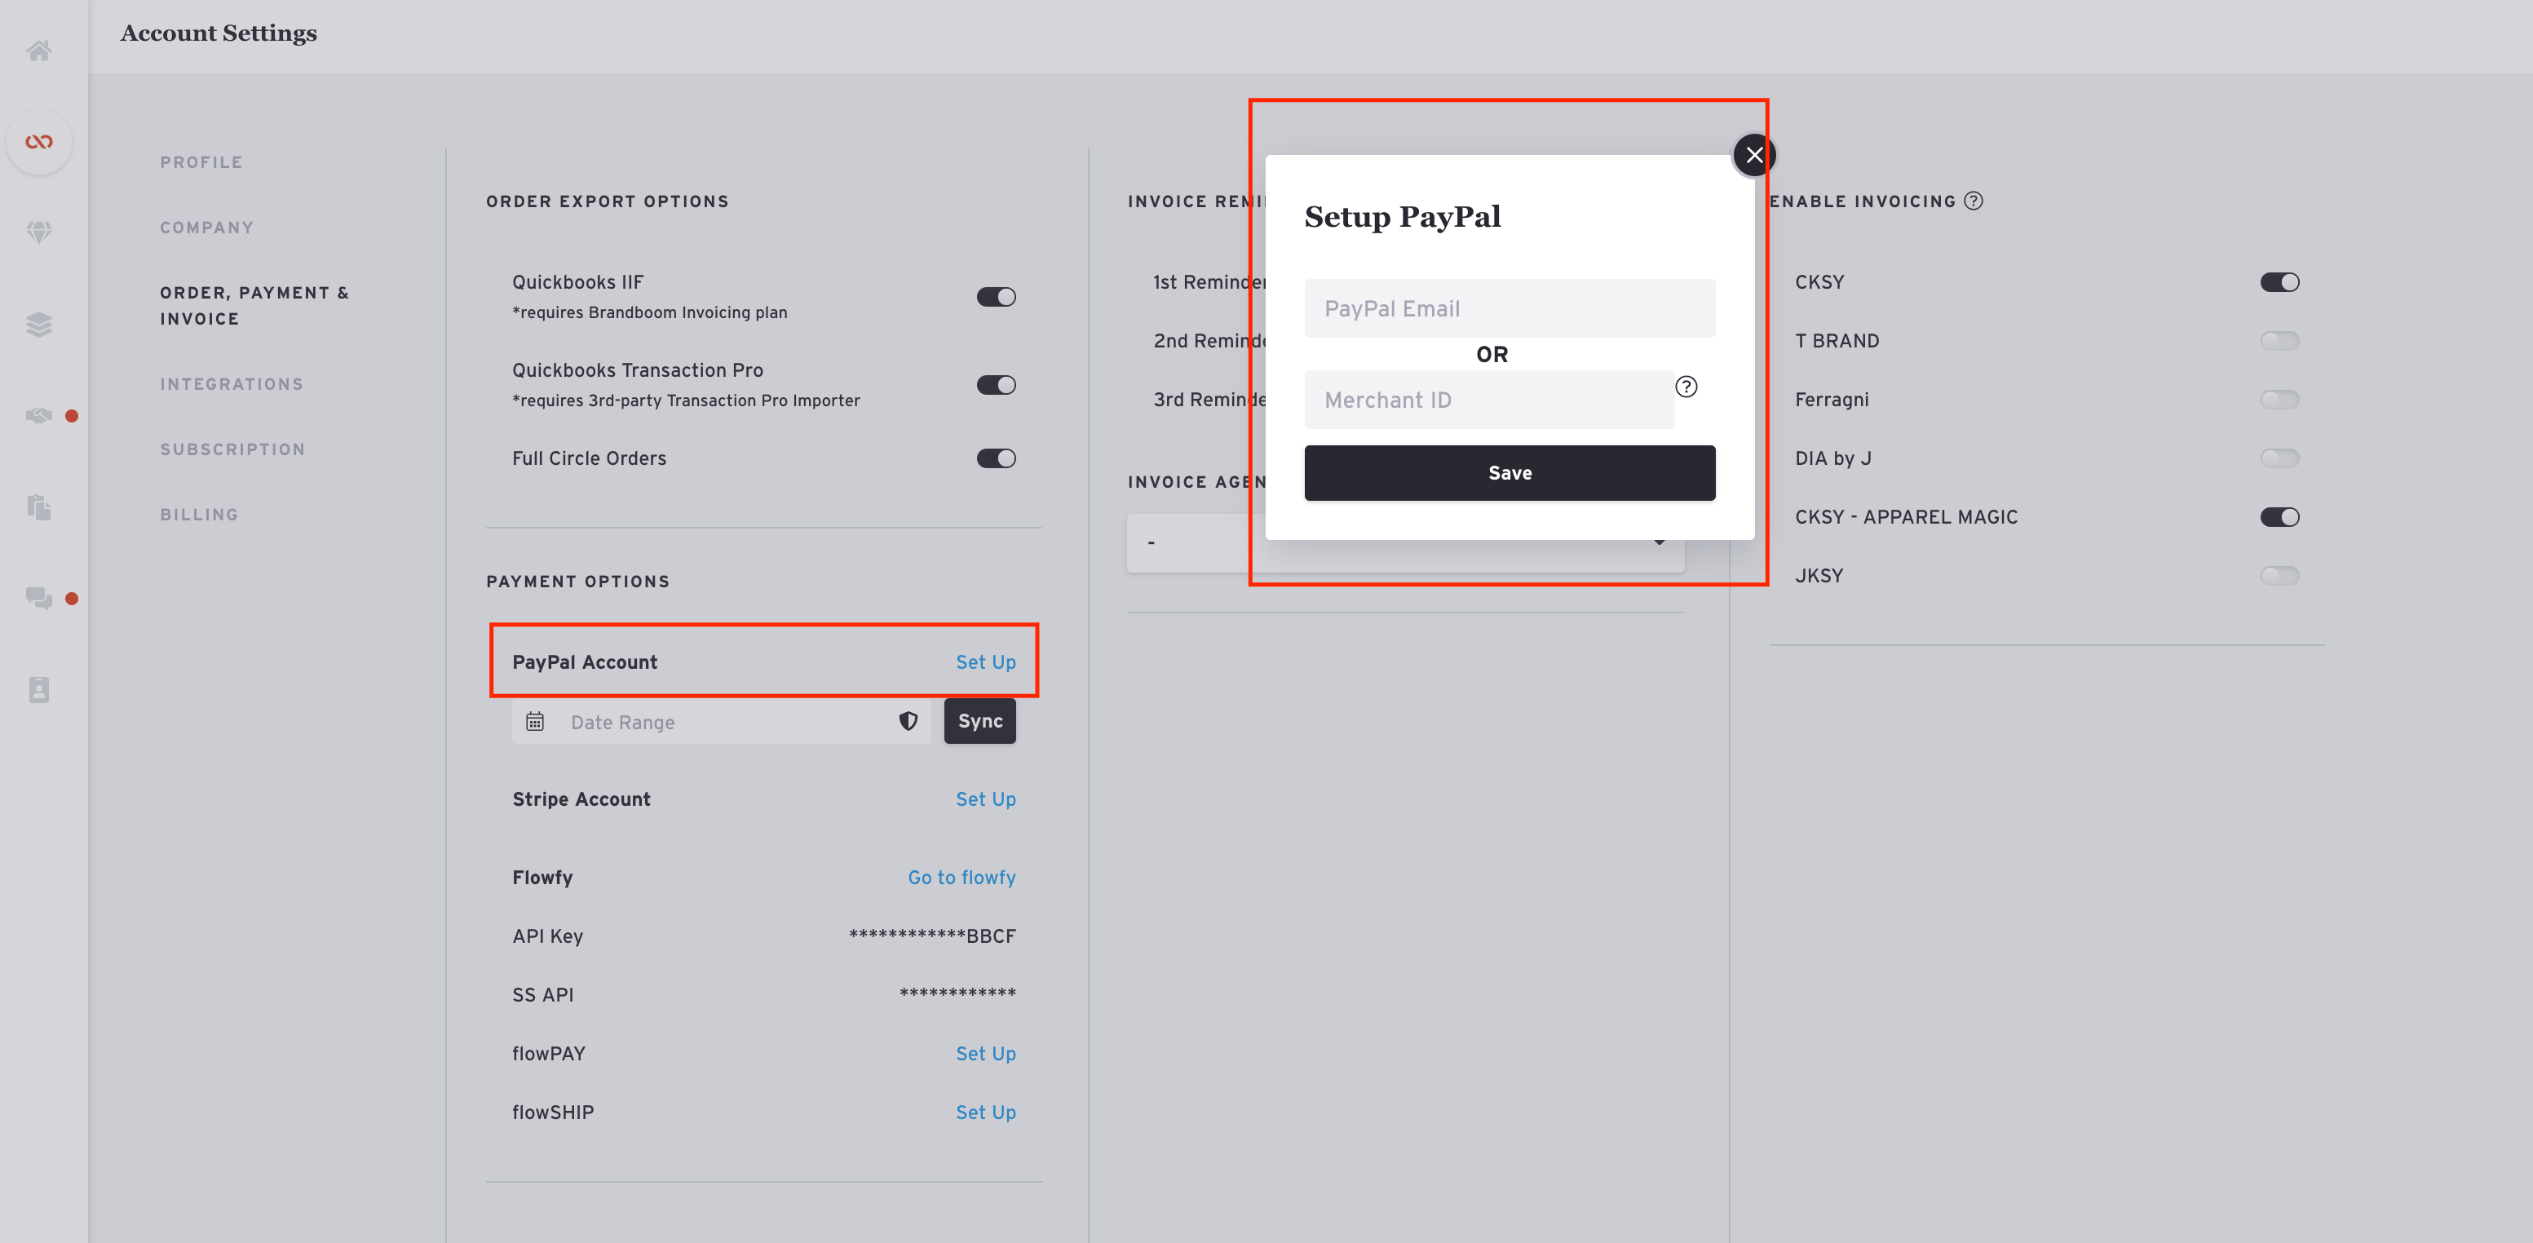
Task: Click the Brandboom infinity logo icon
Action: point(38,142)
